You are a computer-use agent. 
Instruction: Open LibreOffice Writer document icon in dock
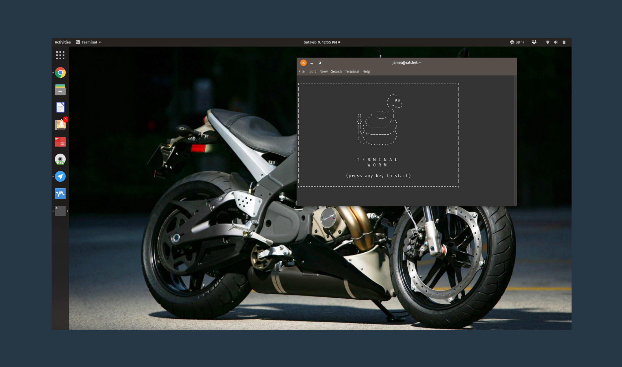pos(60,107)
